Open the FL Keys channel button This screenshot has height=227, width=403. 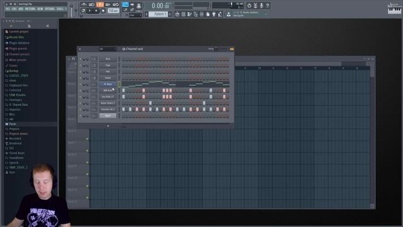point(108,84)
